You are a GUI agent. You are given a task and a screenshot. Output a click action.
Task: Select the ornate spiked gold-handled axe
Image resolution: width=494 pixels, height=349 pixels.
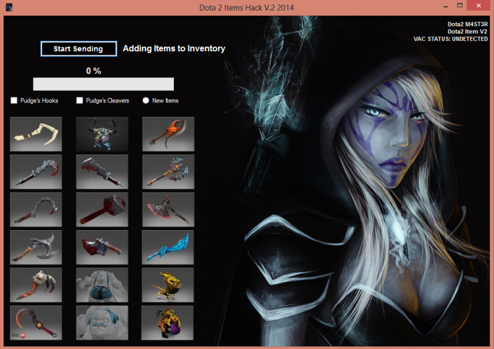pos(168,172)
